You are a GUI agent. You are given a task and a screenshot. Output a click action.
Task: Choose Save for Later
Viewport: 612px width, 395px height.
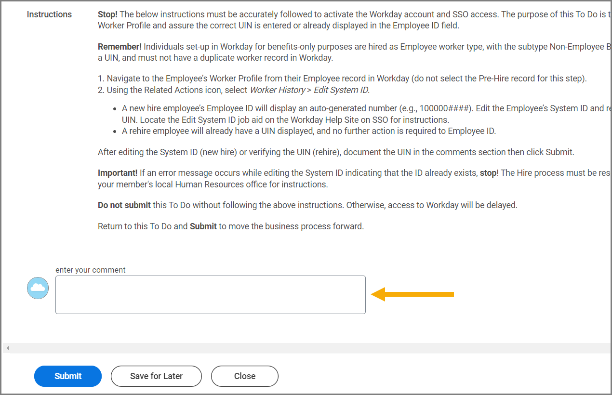pyautogui.click(x=156, y=376)
